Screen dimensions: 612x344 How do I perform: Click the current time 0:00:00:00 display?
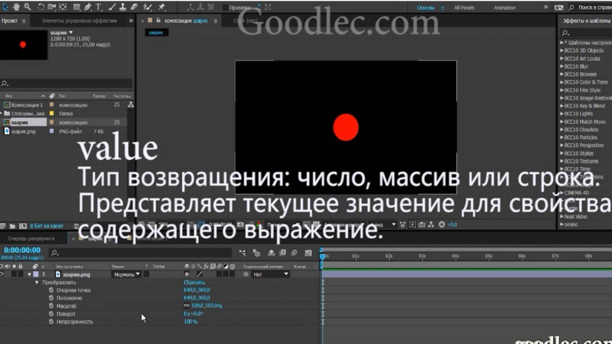click(x=22, y=250)
